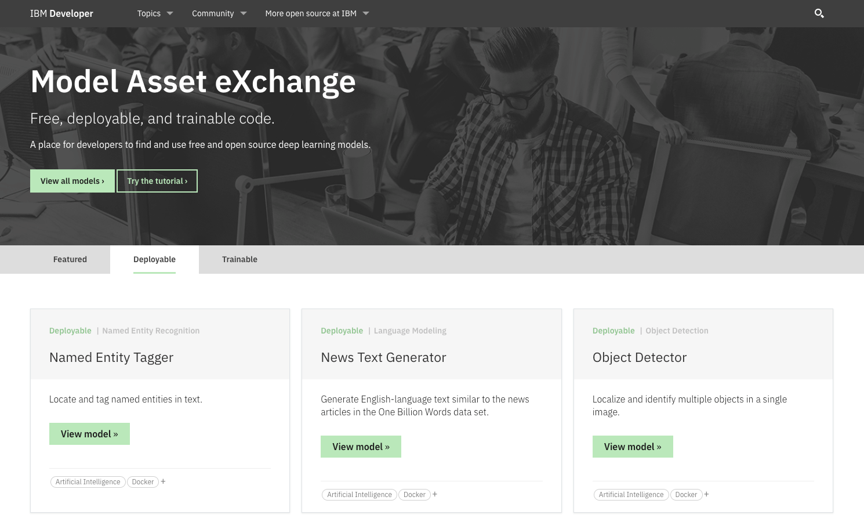Expand the Topics dropdown menu

155,13
